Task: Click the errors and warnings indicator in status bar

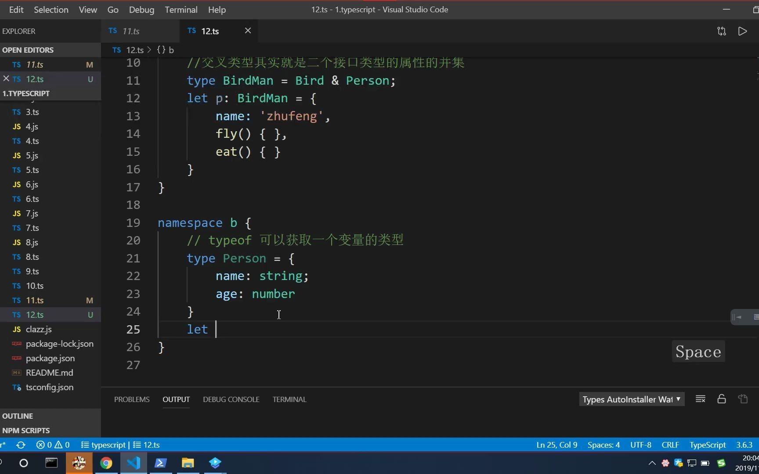Action: click(53, 445)
